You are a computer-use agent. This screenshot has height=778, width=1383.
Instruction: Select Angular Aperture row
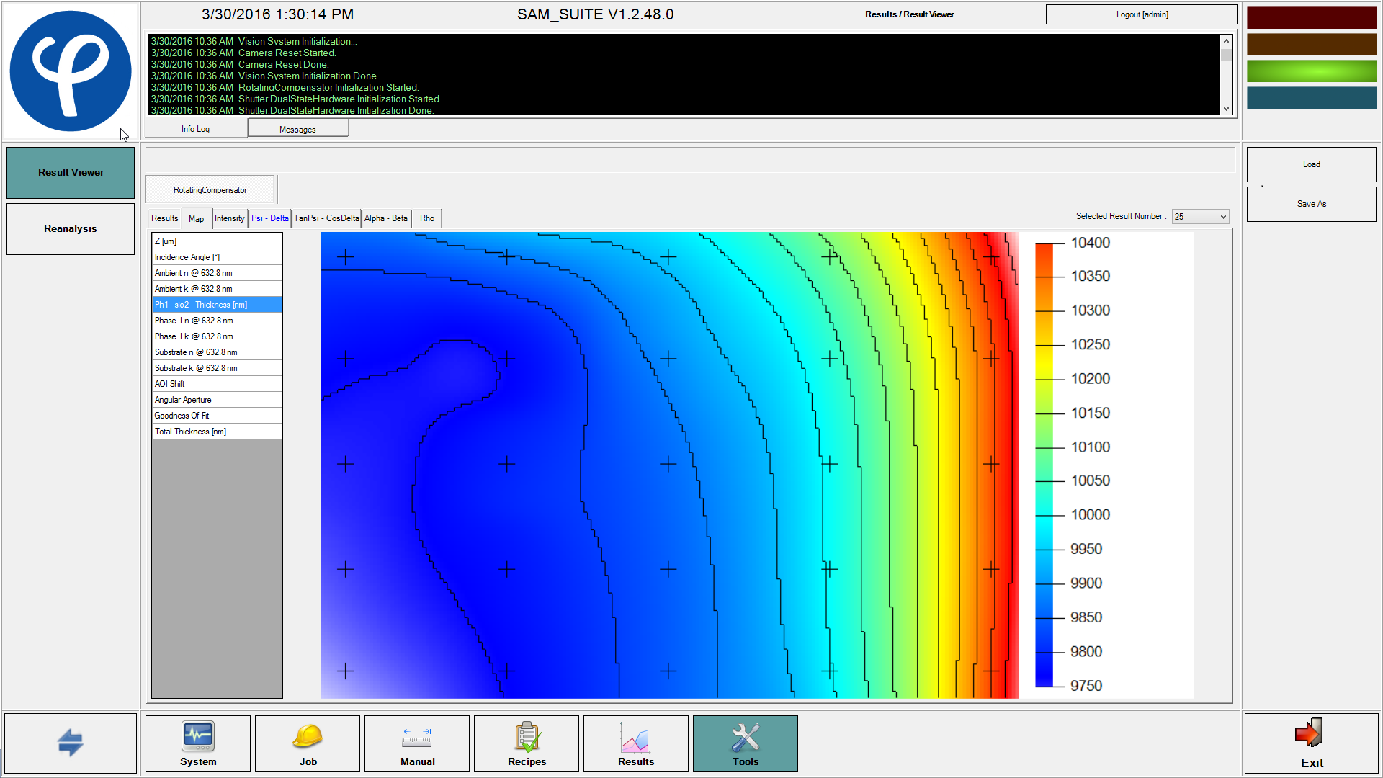pyautogui.click(x=217, y=400)
